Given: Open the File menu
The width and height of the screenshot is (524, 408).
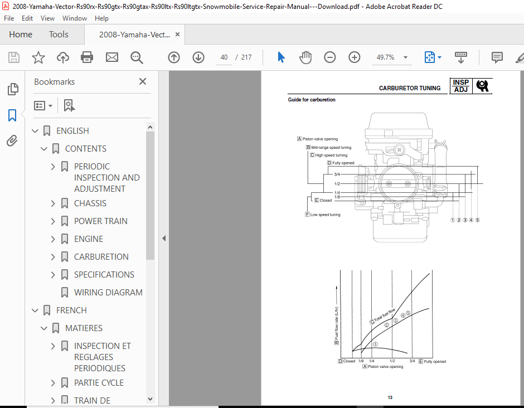Looking at the screenshot, I should tap(9, 18).
